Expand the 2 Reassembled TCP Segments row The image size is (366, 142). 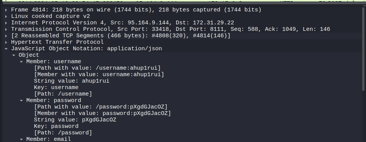coord(6,36)
